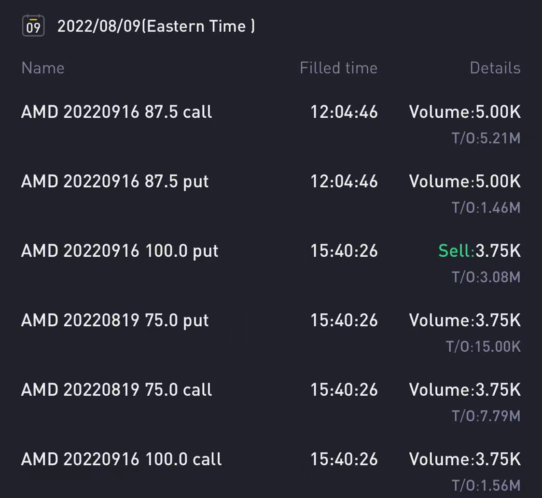Image resolution: width=542 pixels, height=498 pixels.
Task: Click Volume:3.75K on 100.0 call row
Action: pyautogui.click(x=465, y=459)
